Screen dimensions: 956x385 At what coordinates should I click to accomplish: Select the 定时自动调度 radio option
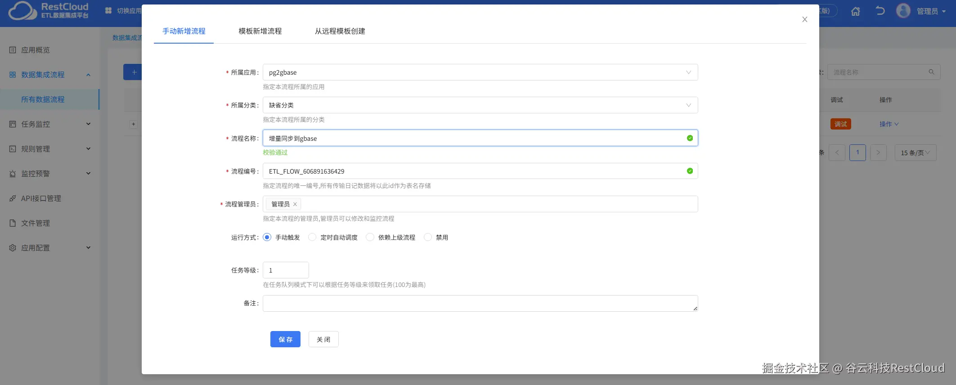coord(312,237)
